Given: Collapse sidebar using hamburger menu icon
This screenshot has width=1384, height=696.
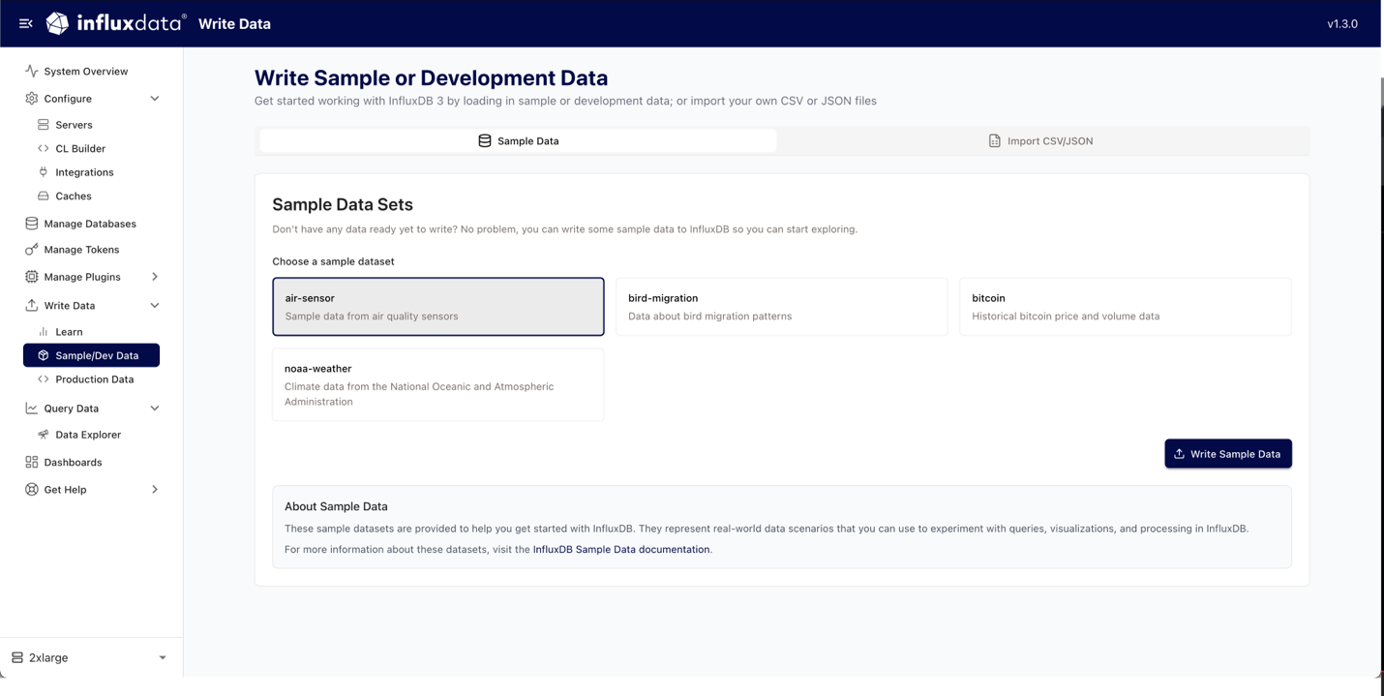Looking at the screenshot, I should pos(26,23).
